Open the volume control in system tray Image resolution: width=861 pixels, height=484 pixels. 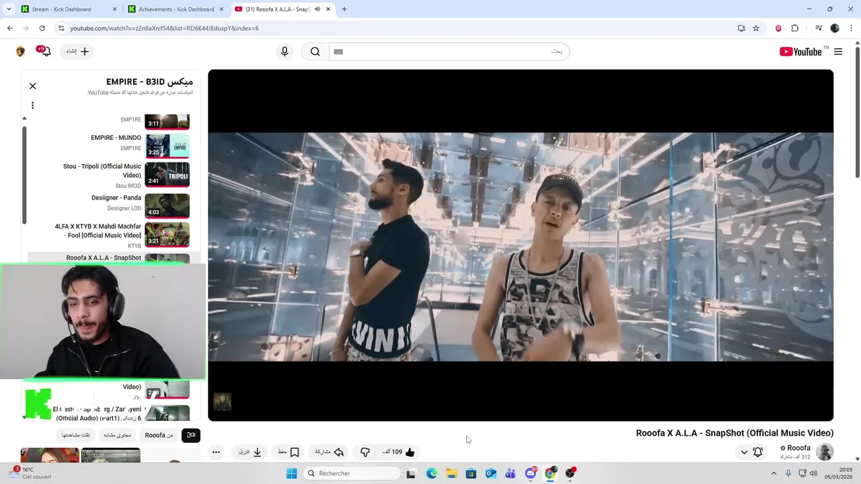813,473
